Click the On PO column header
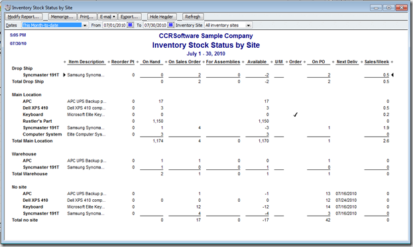This screenshot has height=247, width=413. click(318, 62)
